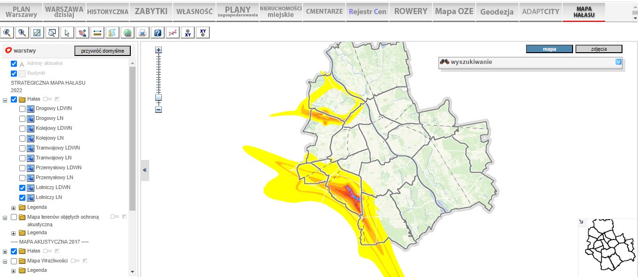Image resolution: width=638 pixels, height=277 pixels.
Task: Uncheck the Budynki layer
Action: pos(14,73)
